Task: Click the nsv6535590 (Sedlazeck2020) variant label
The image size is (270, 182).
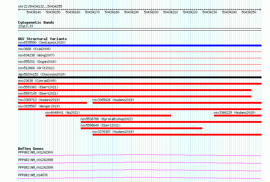Action: pyautogui.click(x=42, y=42)
